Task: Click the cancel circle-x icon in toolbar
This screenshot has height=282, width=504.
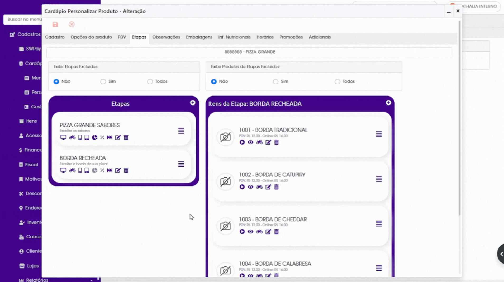Action: click(72, 25)
